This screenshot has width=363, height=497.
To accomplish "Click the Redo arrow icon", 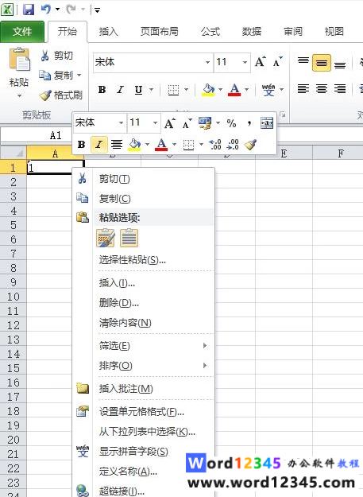I will tap(71, 10).
